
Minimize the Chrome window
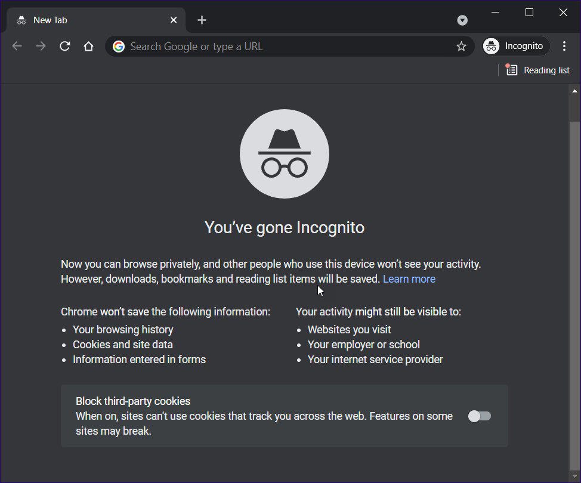(495, 12)
